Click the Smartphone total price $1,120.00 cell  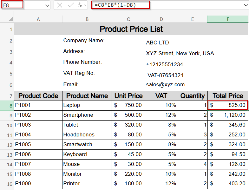[228, 115]
